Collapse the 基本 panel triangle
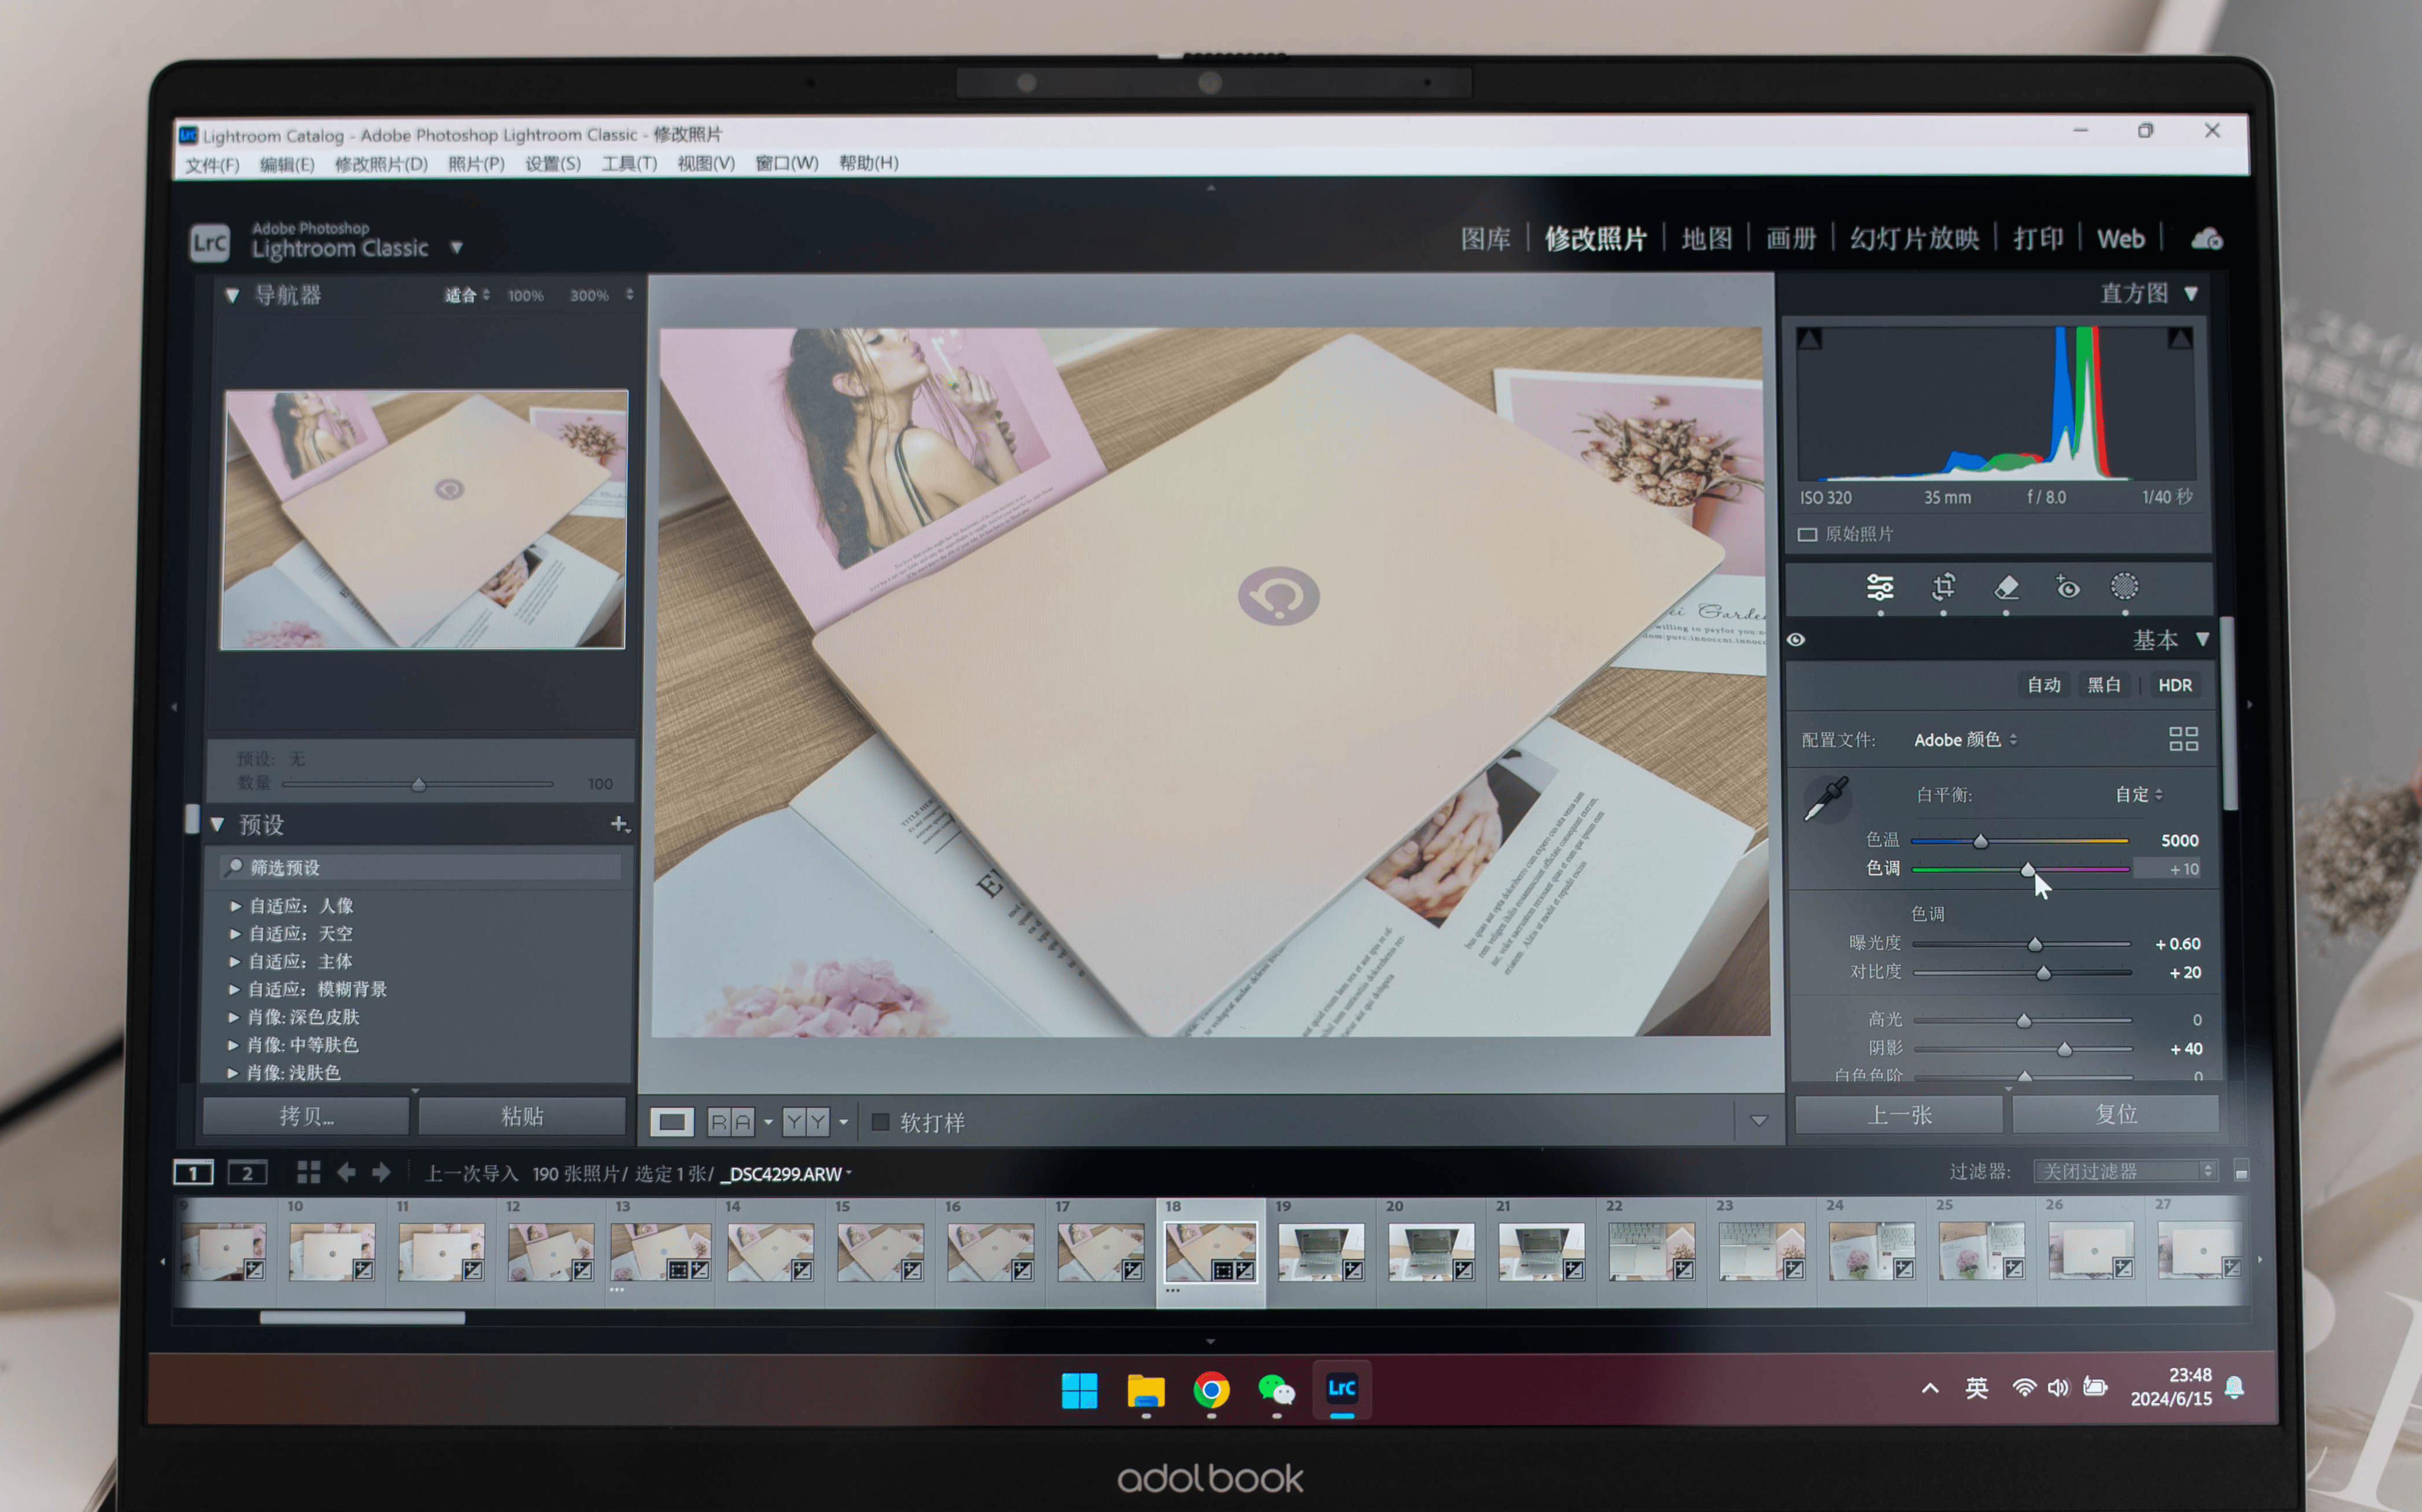 pos(2202,639)
